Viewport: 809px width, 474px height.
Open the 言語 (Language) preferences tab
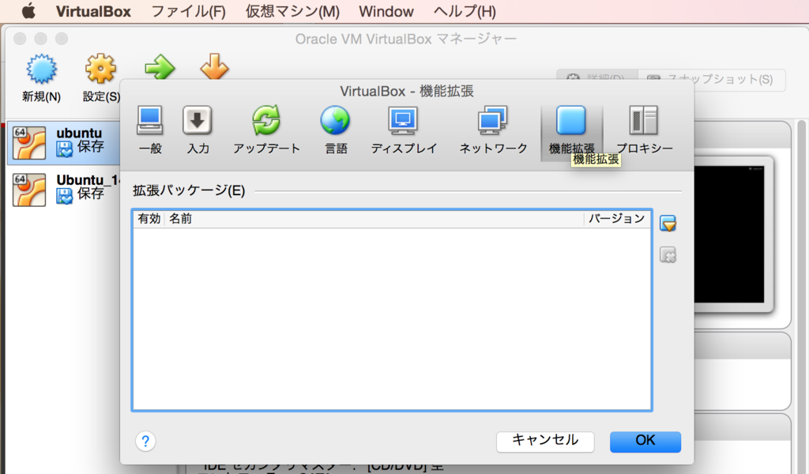coord(335,130)
